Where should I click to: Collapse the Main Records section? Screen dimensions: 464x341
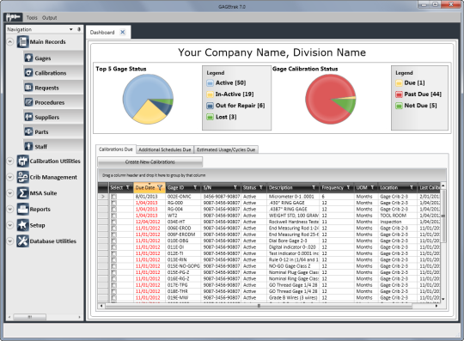[x=10, y=42]
